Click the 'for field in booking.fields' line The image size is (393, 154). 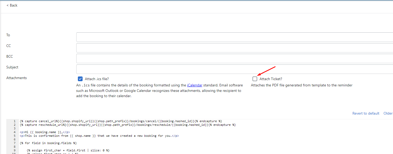point(48,143)
